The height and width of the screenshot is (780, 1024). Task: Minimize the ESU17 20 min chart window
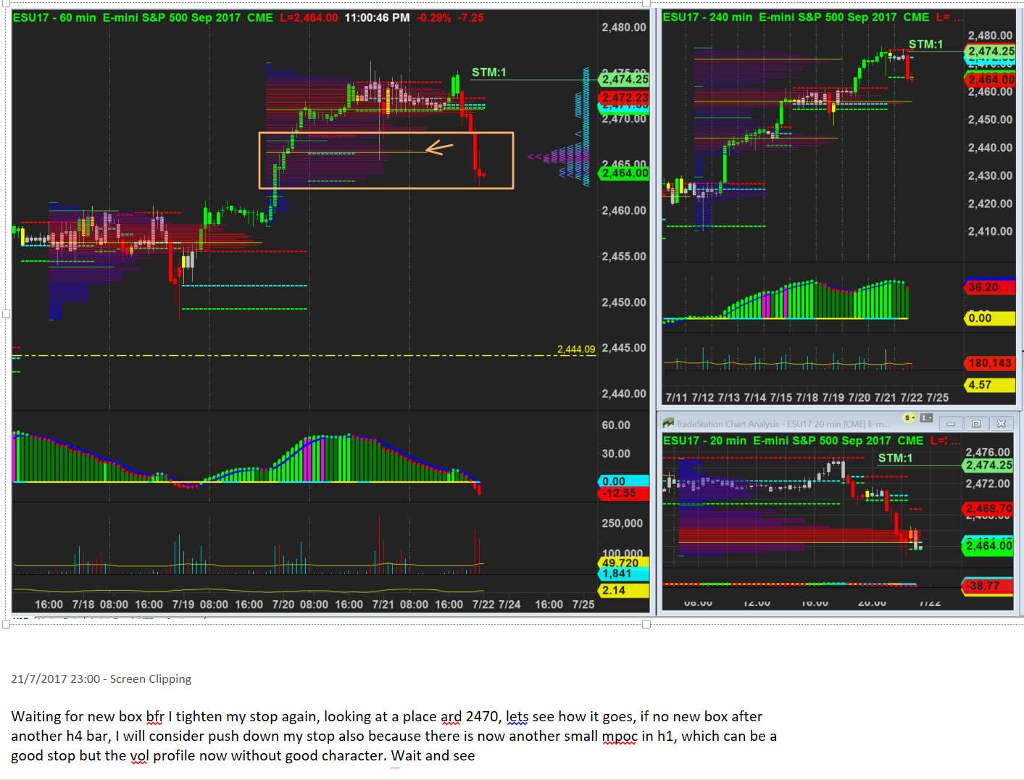pyautogui.click(x=951, y=423)
